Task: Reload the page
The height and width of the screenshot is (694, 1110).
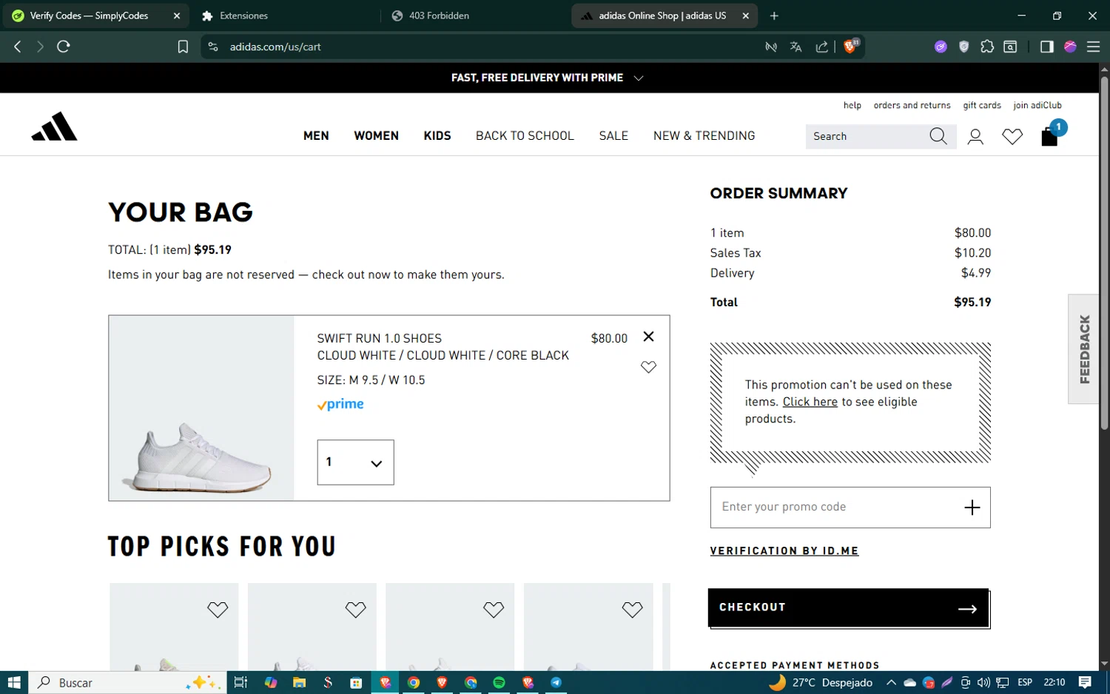Action: pyautogui.click(x=64, y=47)
